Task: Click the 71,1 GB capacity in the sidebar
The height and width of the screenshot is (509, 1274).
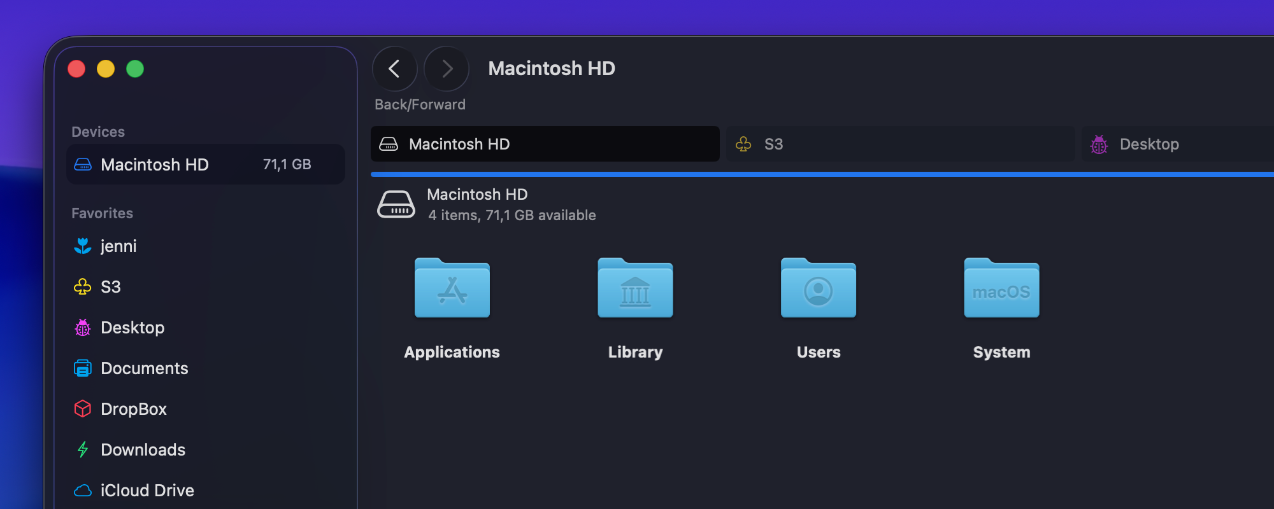Action: coord(287,164)
